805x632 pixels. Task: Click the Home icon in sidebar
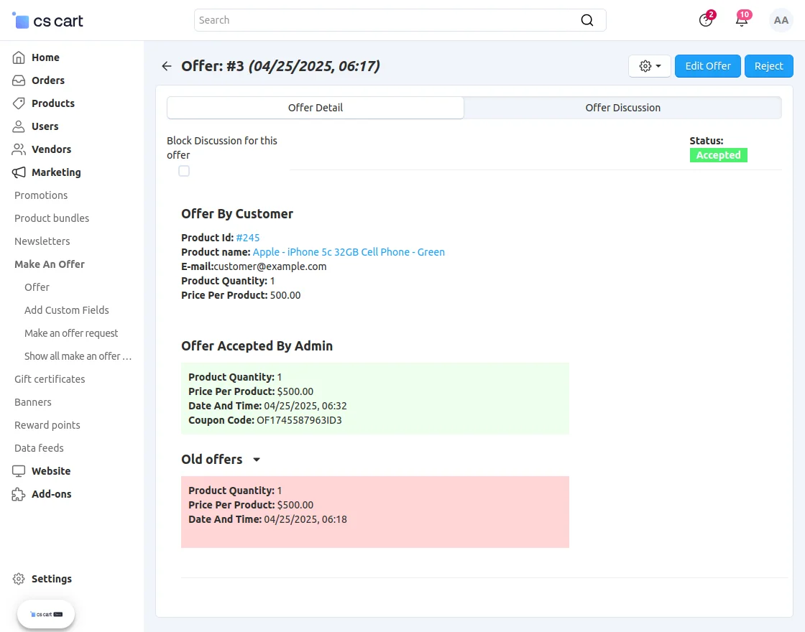tap(19, 57)
